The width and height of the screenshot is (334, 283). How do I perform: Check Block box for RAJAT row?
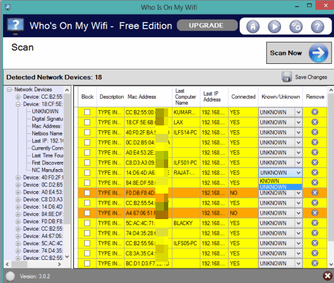[87, 173]
